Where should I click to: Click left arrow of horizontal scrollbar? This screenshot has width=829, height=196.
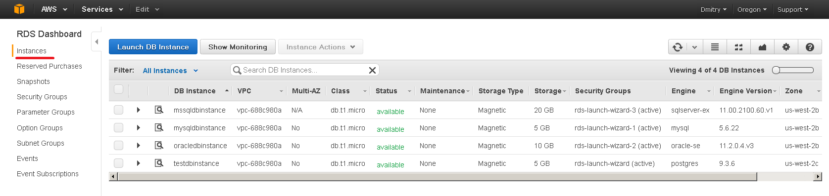coord(113,177)
